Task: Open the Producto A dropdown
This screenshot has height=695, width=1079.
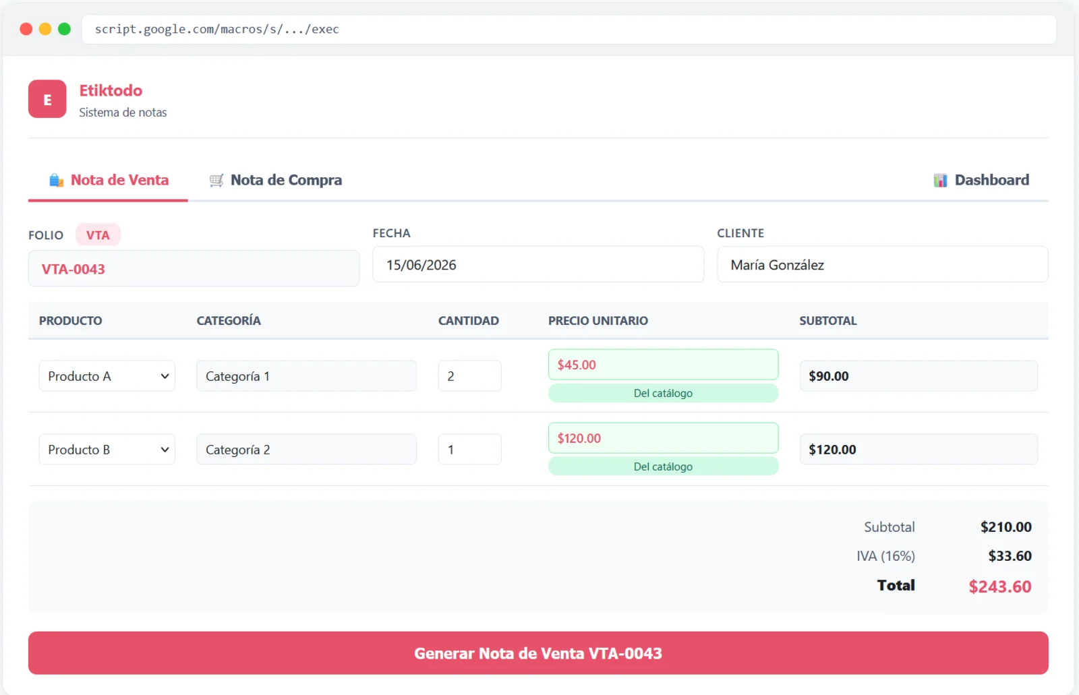Action: coord(107,376)
